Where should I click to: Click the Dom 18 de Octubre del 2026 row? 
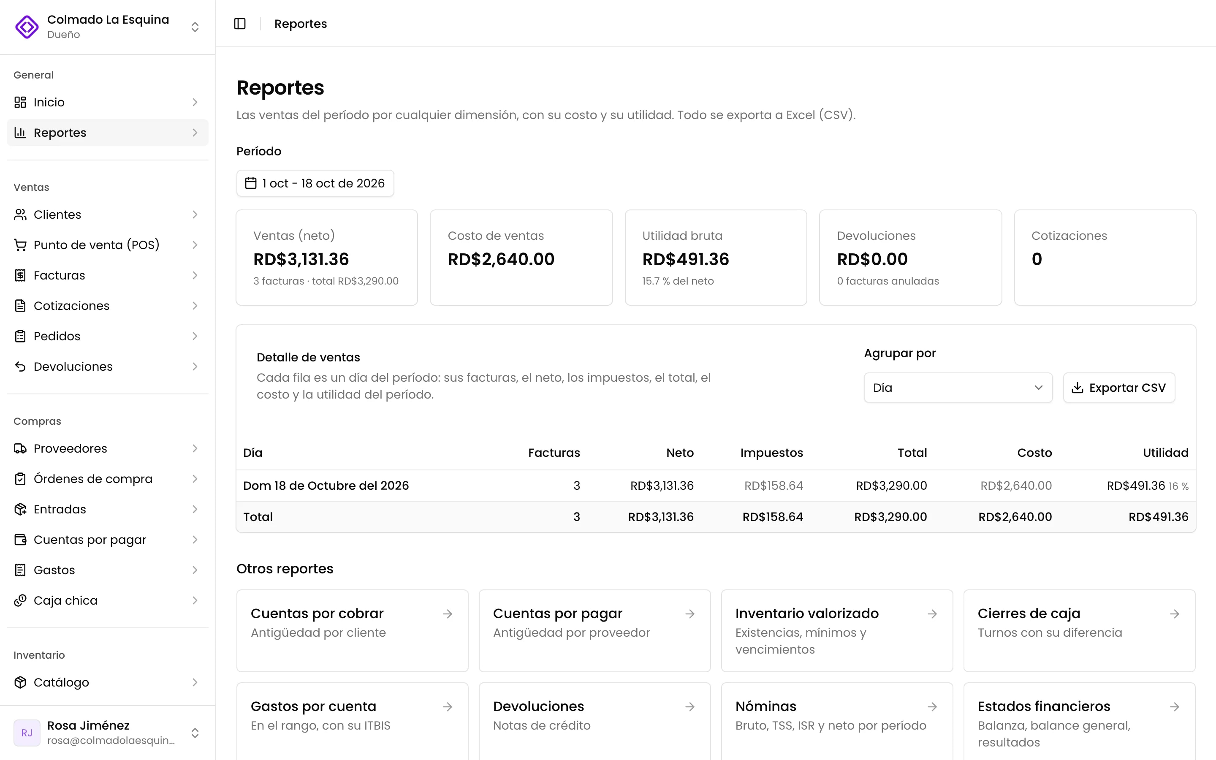click(x=716, y=486)
